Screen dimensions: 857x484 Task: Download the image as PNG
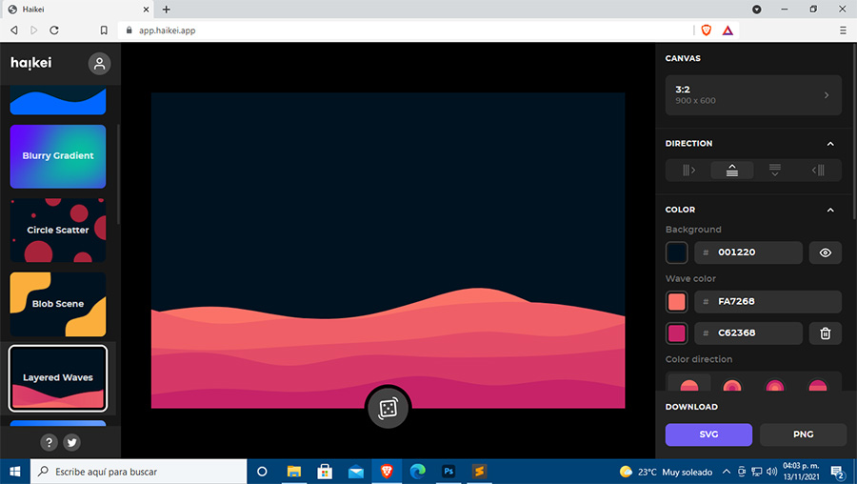tap(803, 434)
